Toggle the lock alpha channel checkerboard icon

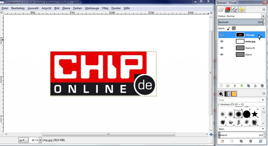tap(234, 28)
